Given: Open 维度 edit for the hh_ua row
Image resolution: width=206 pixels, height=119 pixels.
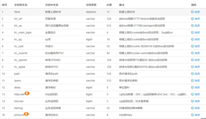Looking at the screenshot, I should click(195, 26).
